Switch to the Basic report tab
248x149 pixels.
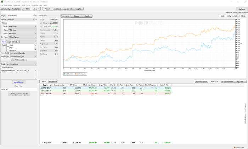(x=44, y=82)
